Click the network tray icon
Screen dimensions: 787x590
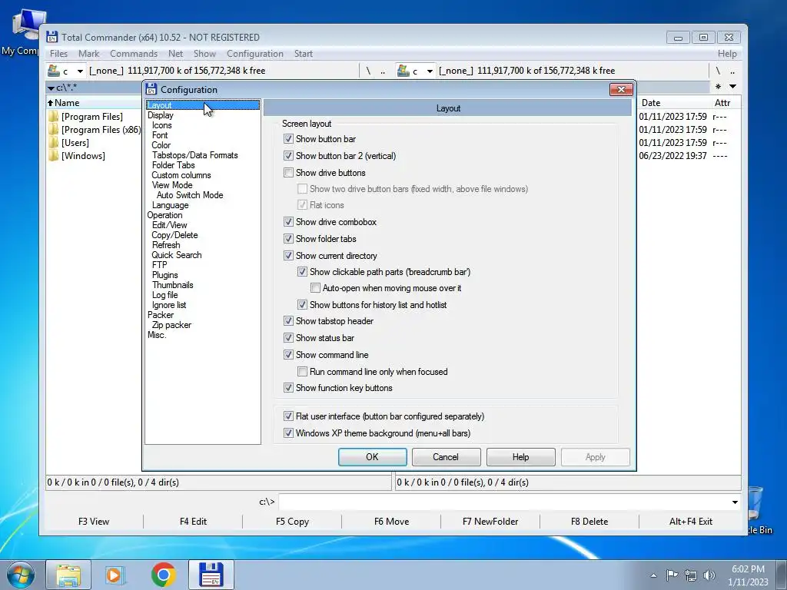691,575
